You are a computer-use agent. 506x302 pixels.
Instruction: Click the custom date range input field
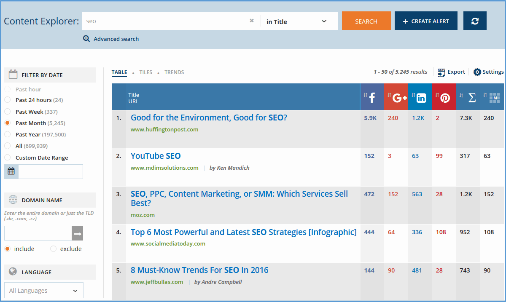point(51,171)
